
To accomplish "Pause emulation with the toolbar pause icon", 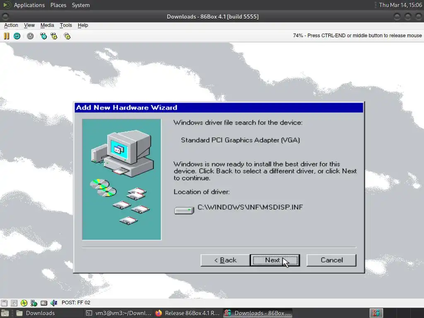I will [7, 36].
